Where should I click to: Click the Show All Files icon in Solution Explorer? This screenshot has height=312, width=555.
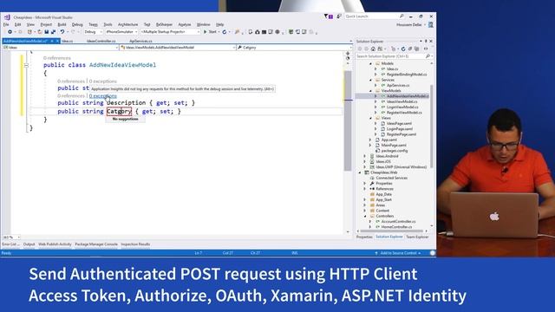tap(416, 49)
